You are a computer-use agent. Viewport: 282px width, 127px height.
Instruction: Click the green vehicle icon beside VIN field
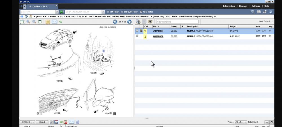pos(62,12)
